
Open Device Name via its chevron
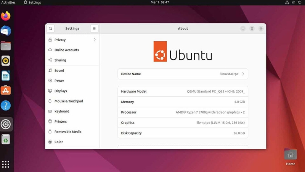[243, 74]
